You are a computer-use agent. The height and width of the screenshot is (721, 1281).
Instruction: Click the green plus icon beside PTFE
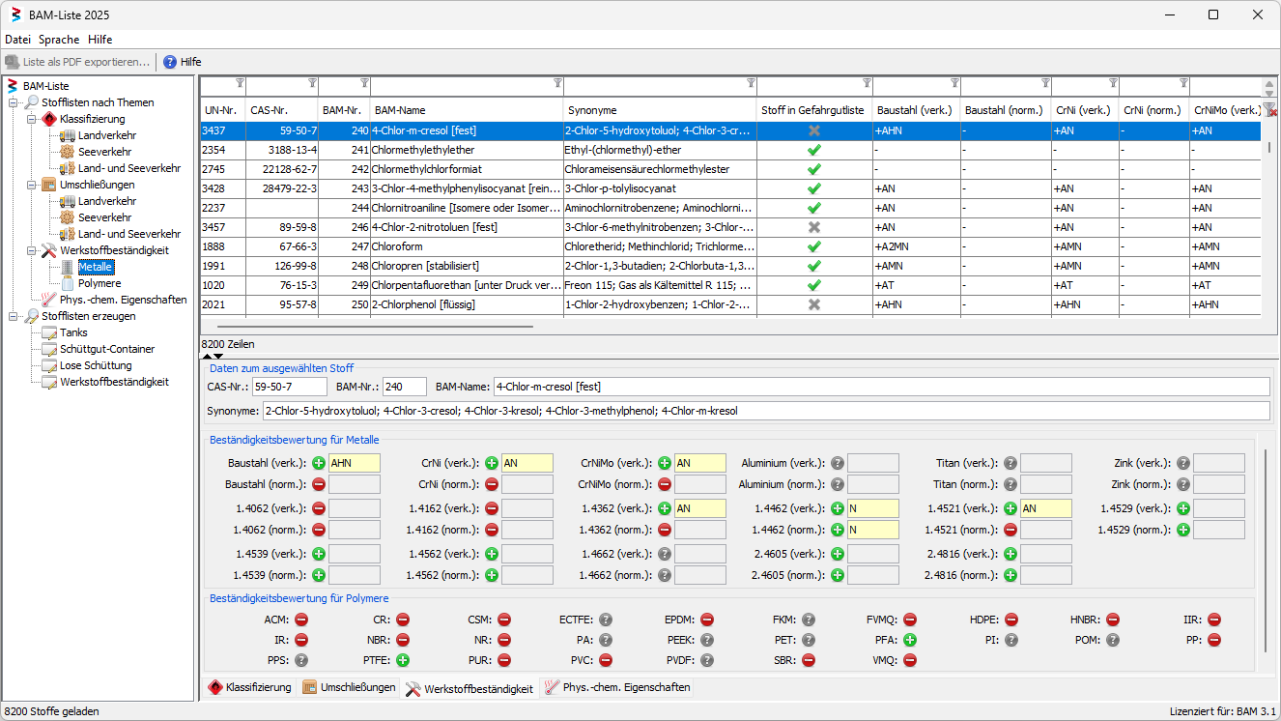pos(403,660)
